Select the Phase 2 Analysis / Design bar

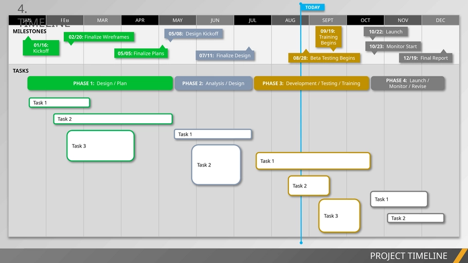pyautogui.click(x=213, y=83)
